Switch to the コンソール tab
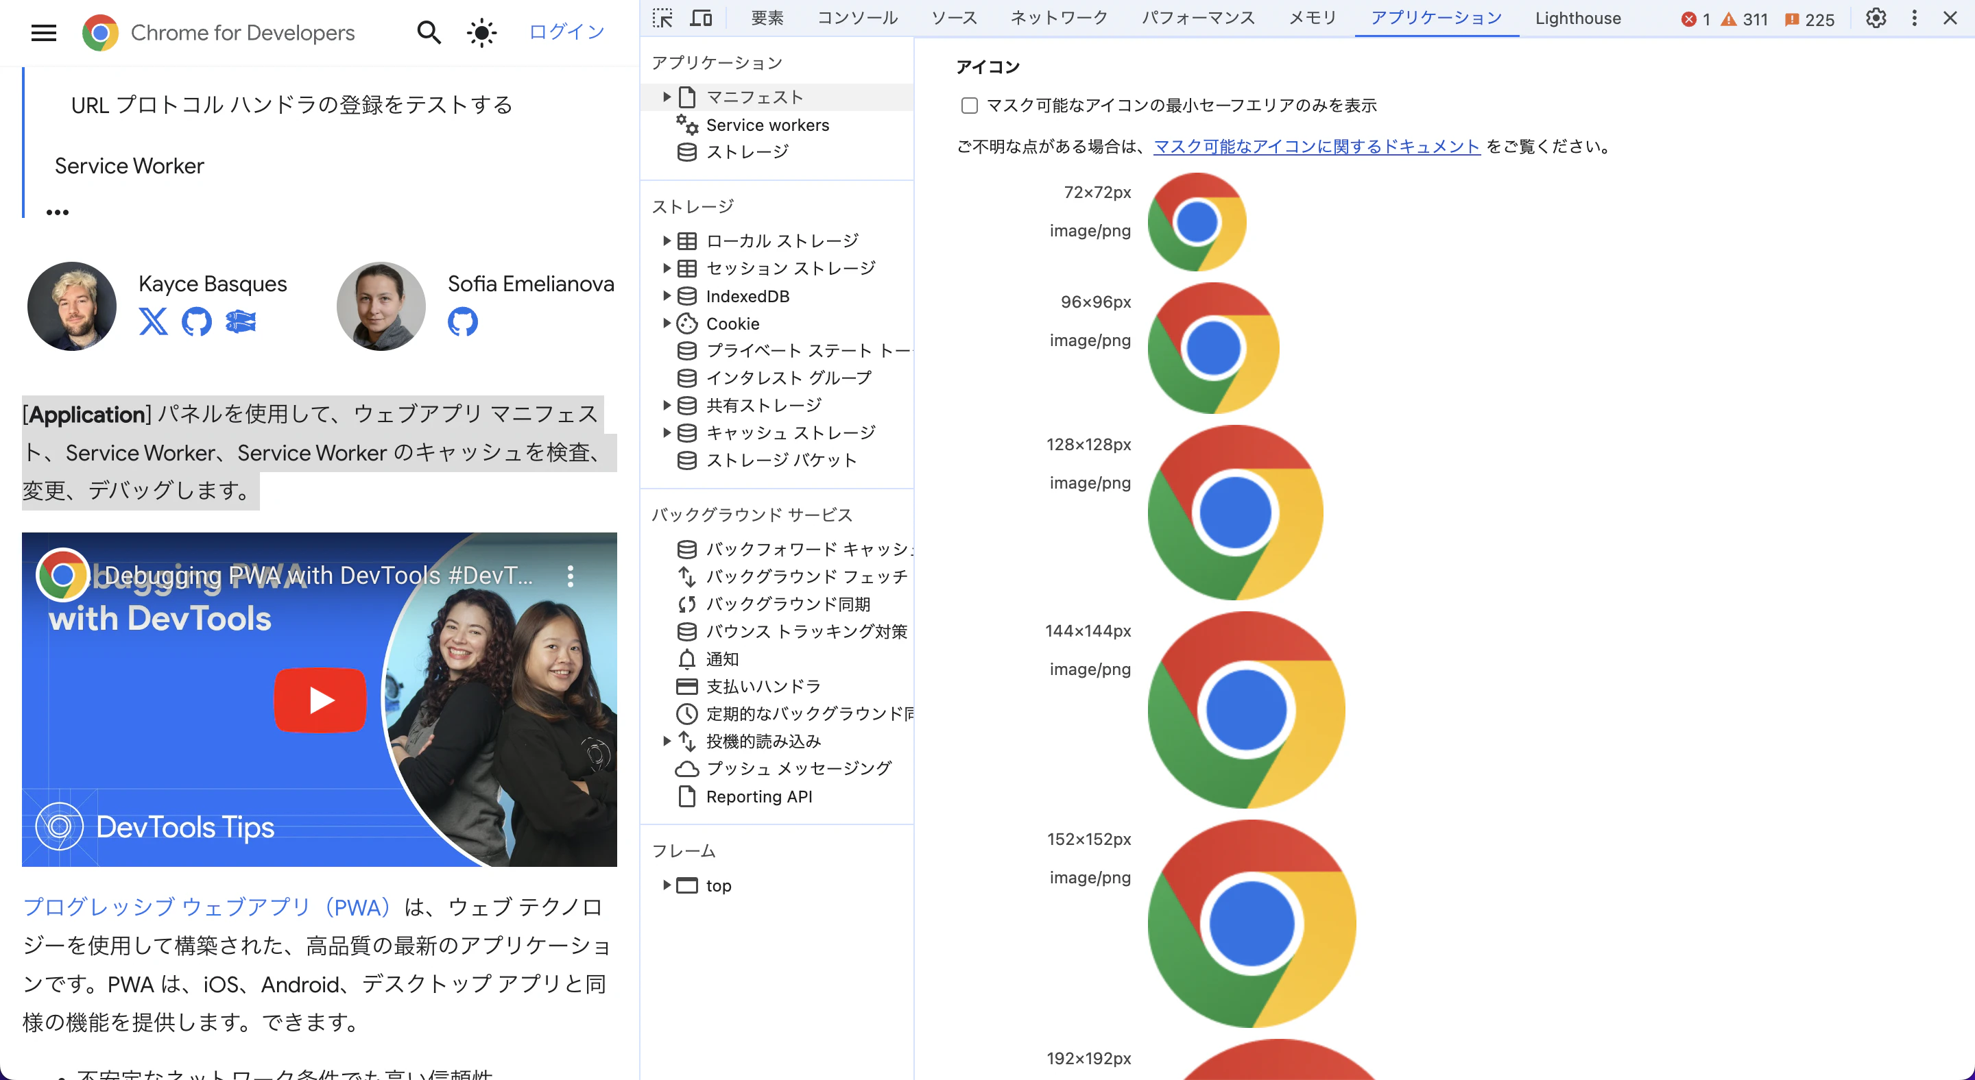 pos(857,18)
